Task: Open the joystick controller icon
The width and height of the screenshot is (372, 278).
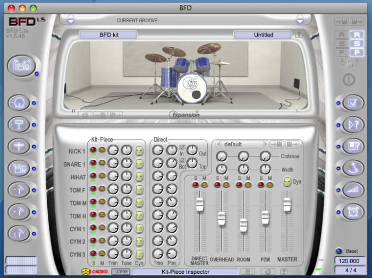Action: pos(353,168)
